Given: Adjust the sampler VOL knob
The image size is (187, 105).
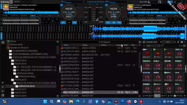Looking at the screenshot, I should 184,46.
